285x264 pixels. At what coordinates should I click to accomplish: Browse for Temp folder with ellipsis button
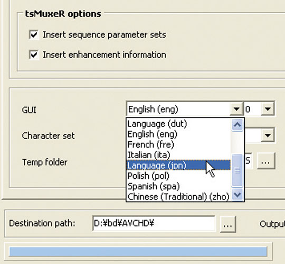(x=265, y=161)
